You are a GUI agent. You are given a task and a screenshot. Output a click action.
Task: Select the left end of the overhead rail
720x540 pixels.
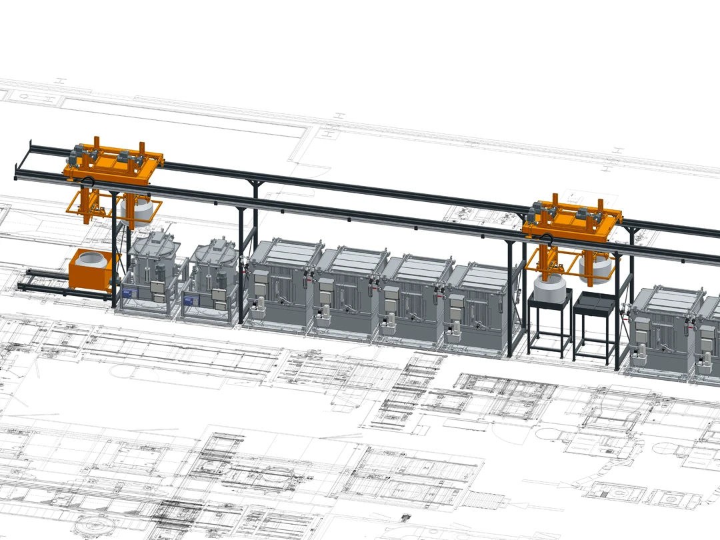click(25, 160)
